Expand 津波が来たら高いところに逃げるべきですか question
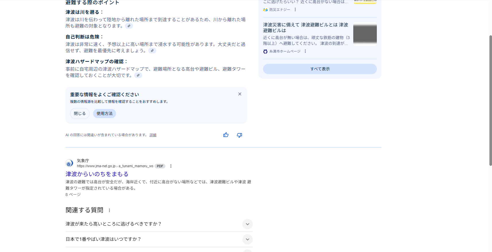Image resolution: width=492 pixels, height=252 pixels. (x=247, y=224)
